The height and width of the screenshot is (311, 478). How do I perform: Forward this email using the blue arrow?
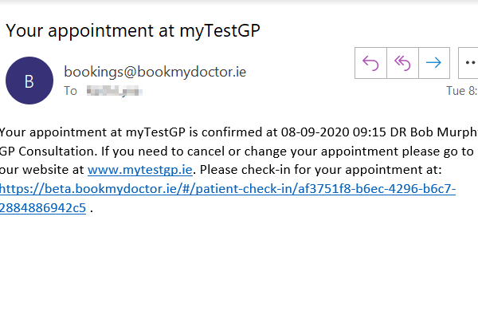coord(434,63)
